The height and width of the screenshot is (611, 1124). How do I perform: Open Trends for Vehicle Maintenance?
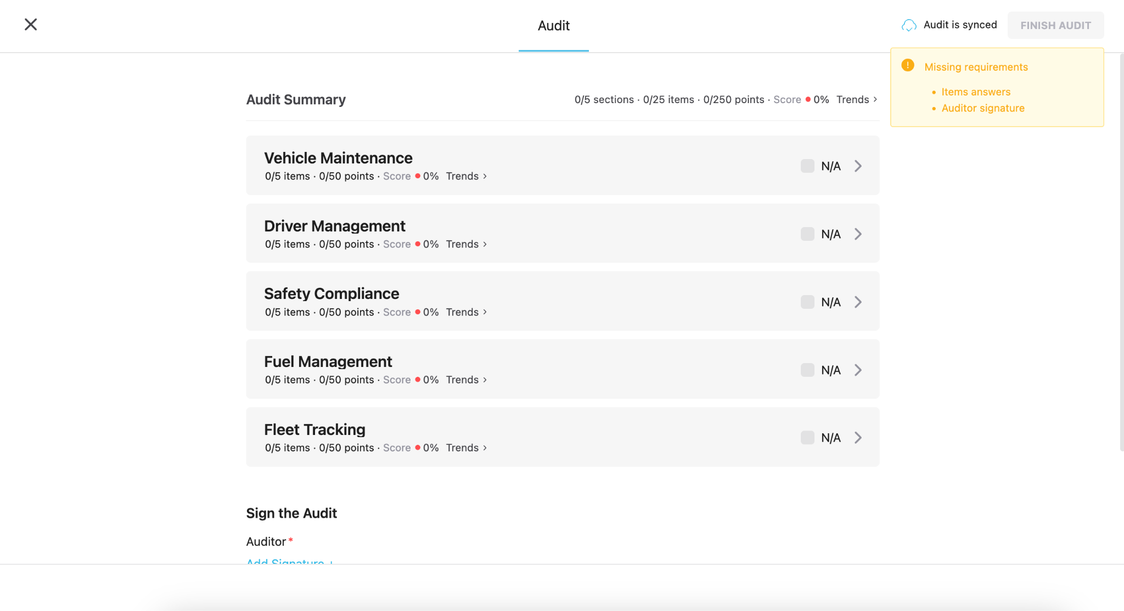(466, 176)
